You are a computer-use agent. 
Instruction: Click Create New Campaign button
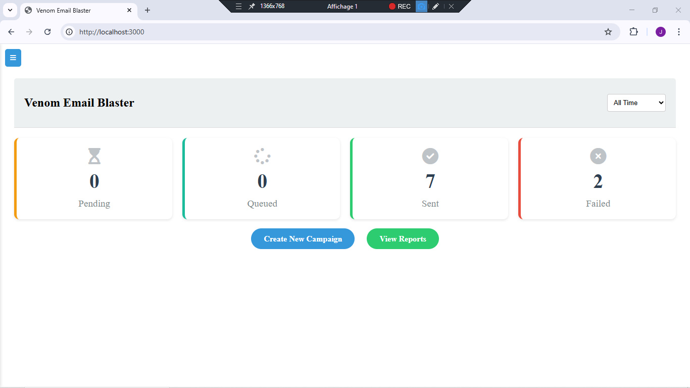303,239
